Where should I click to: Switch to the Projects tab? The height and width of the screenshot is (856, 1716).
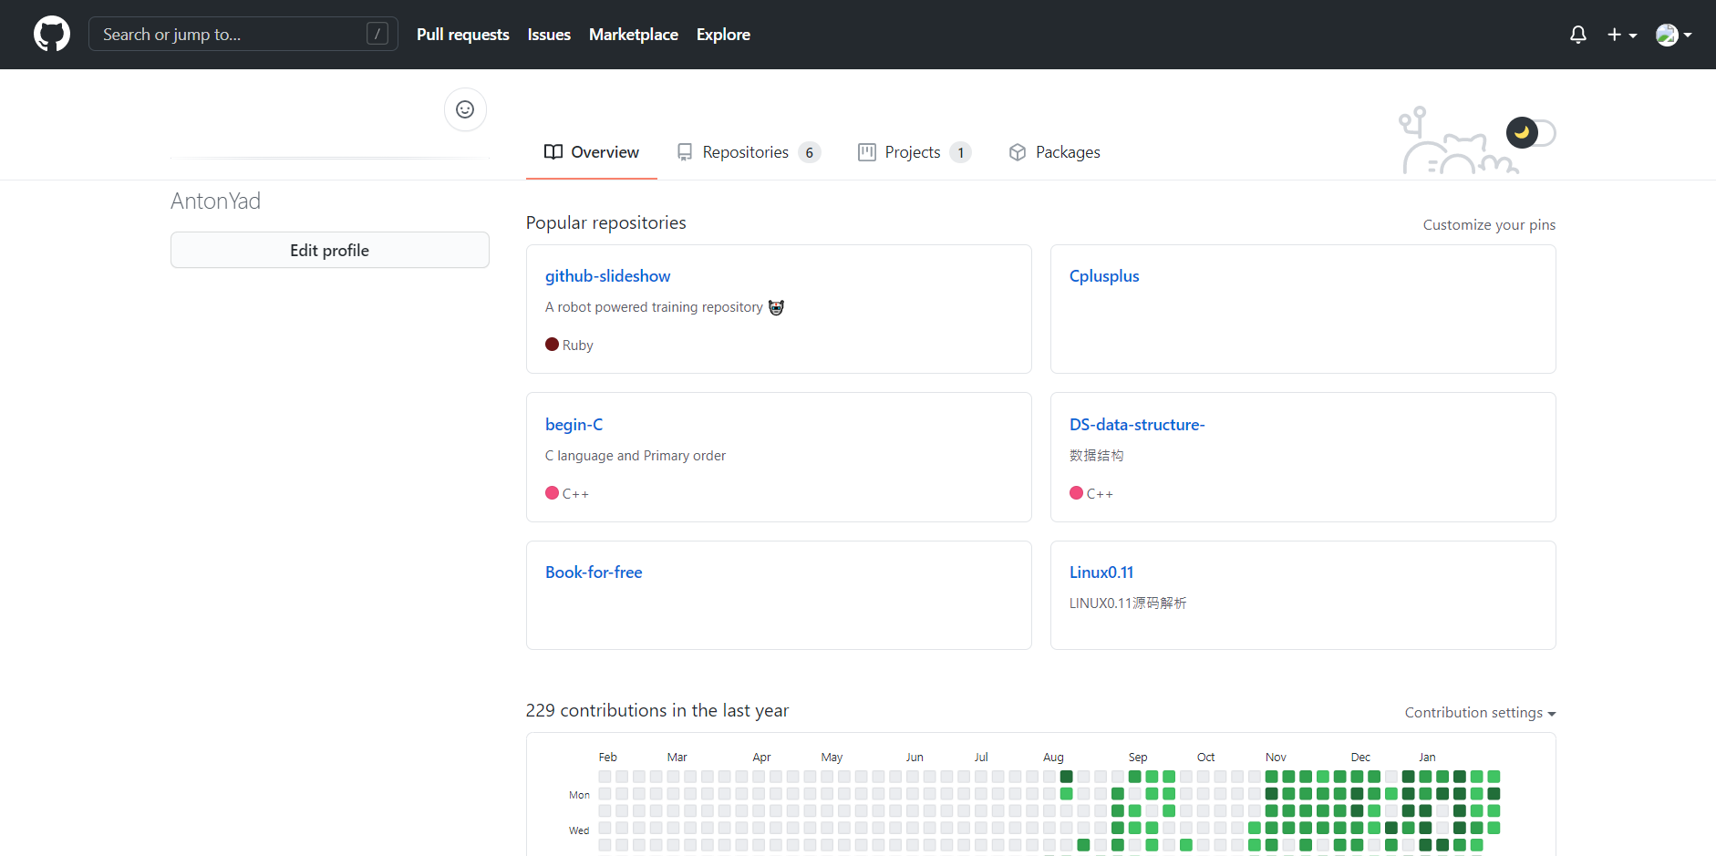point(915,152)
